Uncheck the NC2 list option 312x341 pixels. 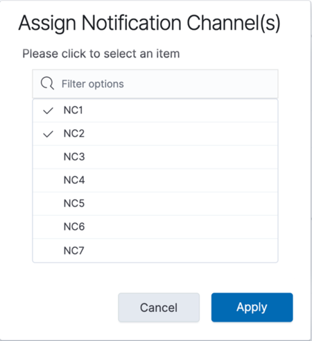point(155,134)
